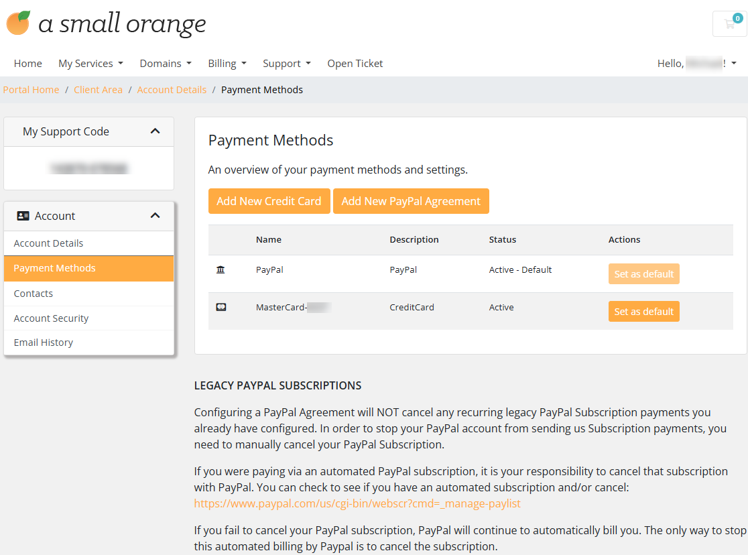748x555 pixels.
Task: Click the ID card icon next to Account
Action: coord(23,216)
